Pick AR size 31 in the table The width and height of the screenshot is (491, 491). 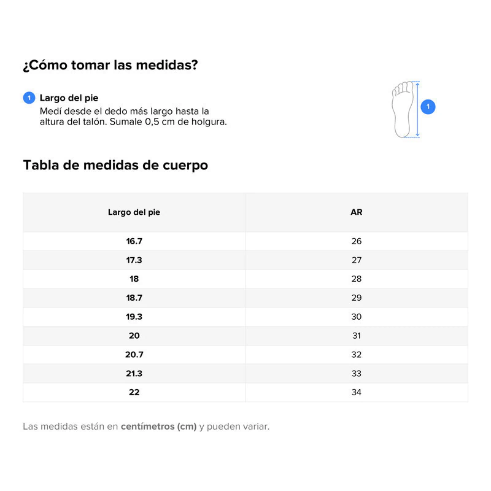tap(357, 336)
